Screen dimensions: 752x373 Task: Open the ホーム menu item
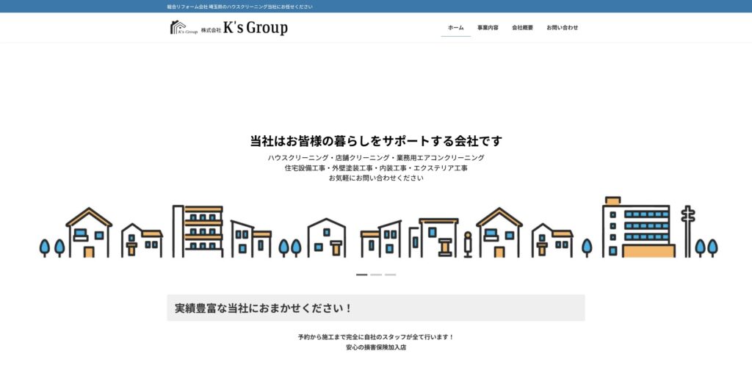pyautogui.click(x=455, y=28)
